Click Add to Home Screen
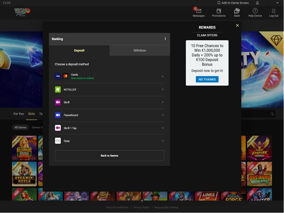 click(233, 3)
